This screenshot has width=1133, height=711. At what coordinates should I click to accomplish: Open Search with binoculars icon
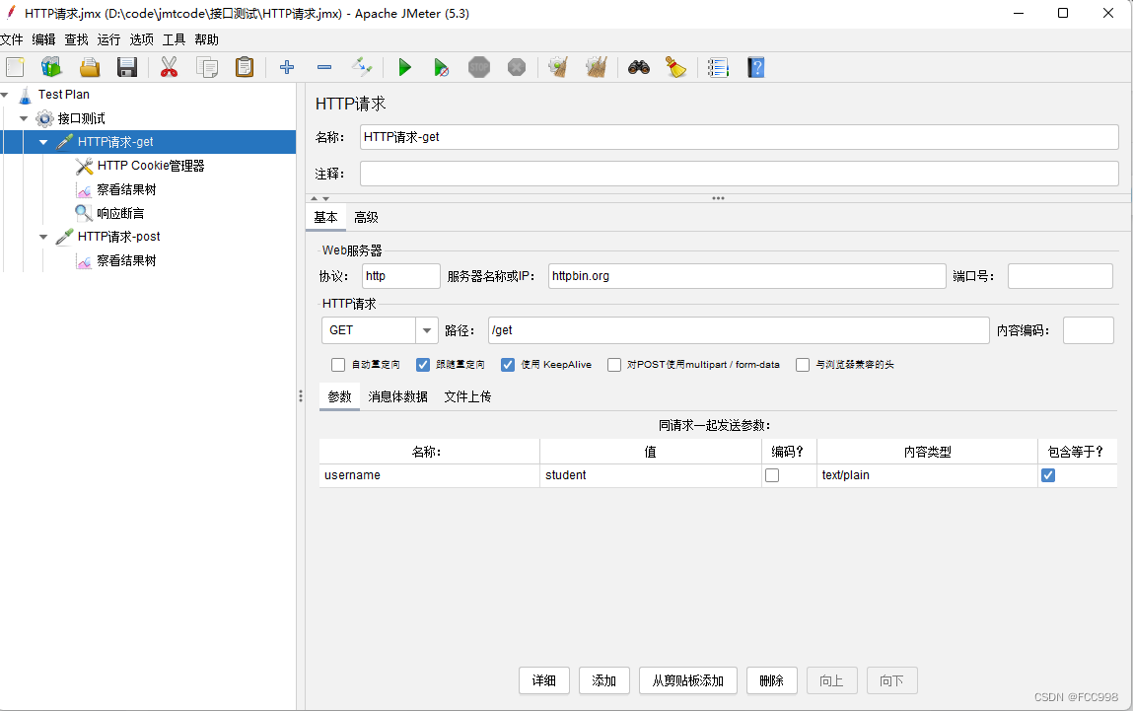pyautogui.click(x=639, y=67)
